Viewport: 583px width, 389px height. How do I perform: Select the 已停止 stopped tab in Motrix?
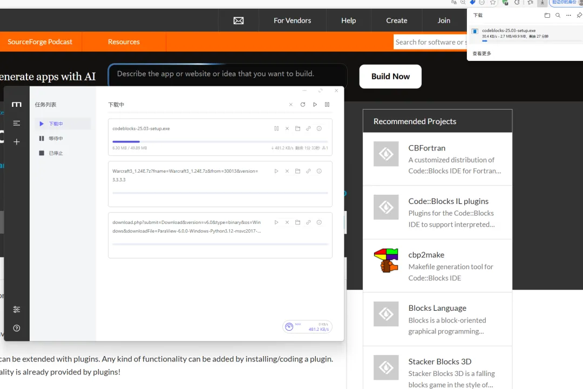63,153
